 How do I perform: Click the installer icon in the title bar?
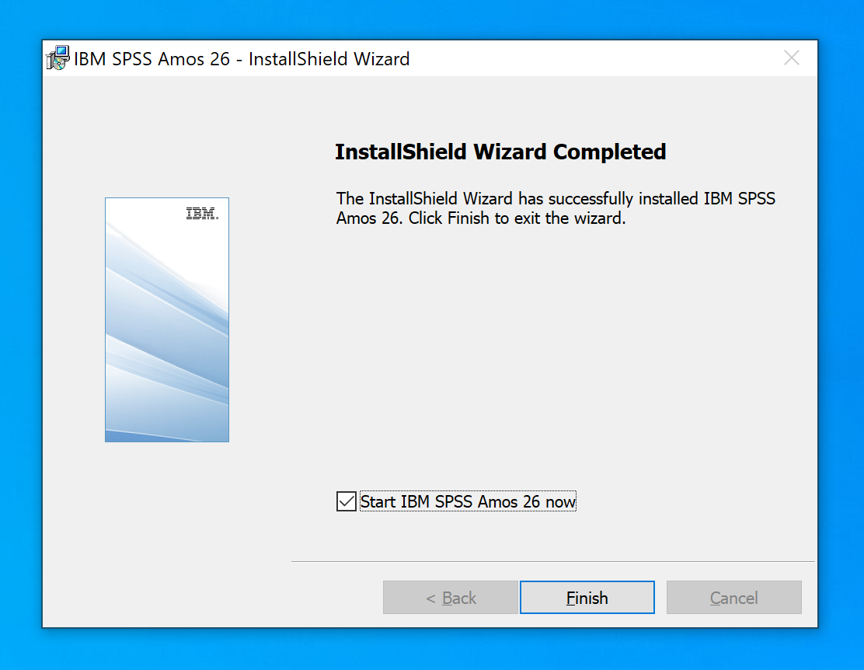coord(58,58)
